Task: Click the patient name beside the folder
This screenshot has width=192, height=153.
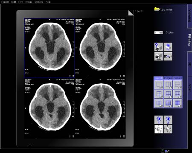Action: pyautogui.click(x=167, y=9)
